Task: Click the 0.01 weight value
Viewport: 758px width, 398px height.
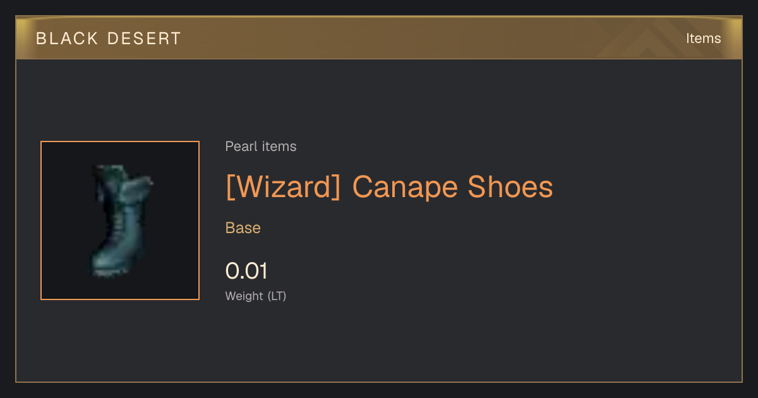Action: [246, 271]
